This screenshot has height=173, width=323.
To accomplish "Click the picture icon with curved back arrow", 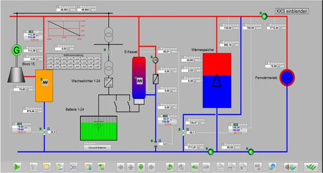I will 170,167.
